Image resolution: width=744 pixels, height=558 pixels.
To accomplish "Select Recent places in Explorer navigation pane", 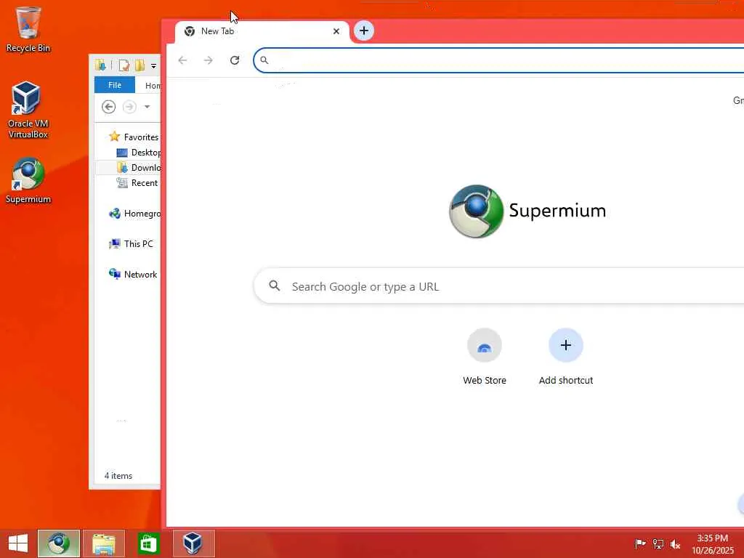I will click(x=137, y=182).
